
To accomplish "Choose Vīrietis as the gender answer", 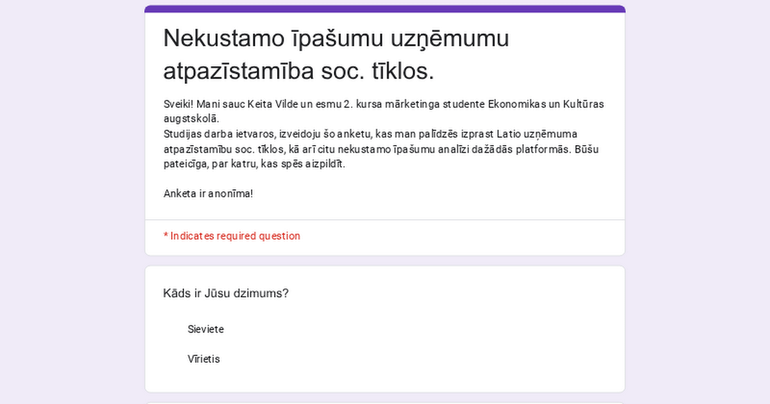I will coord(203,359).
